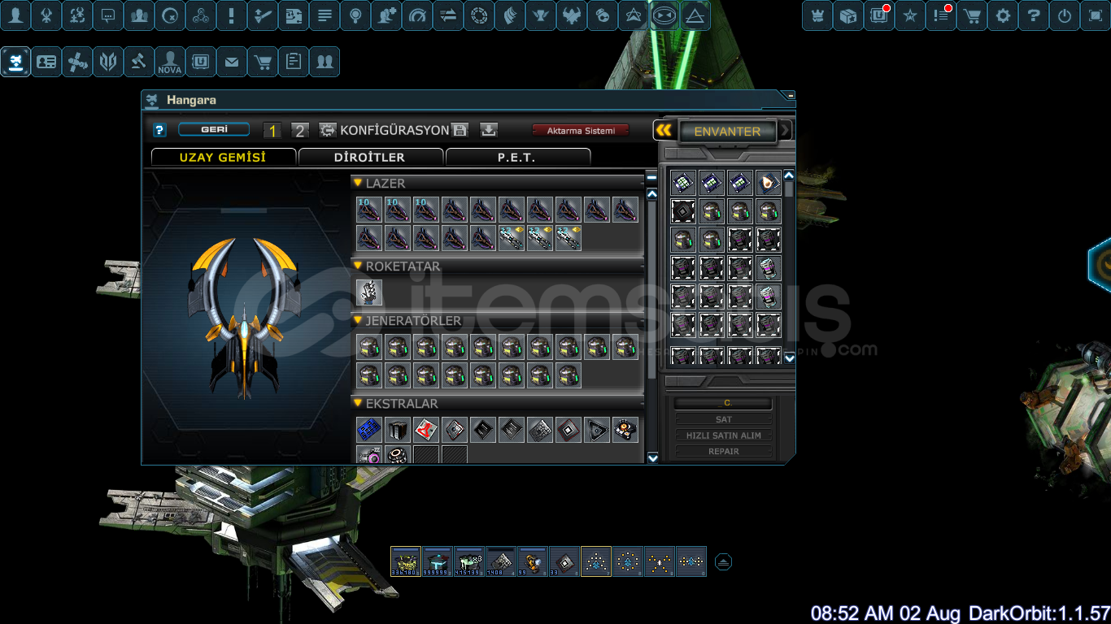Screen dimensions: 1111x624
Task: Open the mail envelope icon
Action: click(x=232, y=62)
